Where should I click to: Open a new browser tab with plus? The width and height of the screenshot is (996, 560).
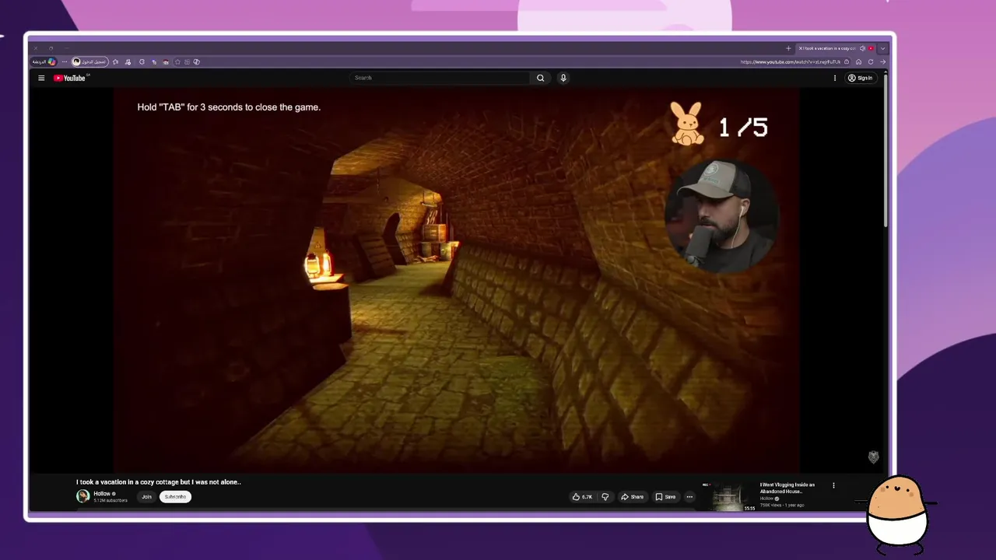[788, 48]
